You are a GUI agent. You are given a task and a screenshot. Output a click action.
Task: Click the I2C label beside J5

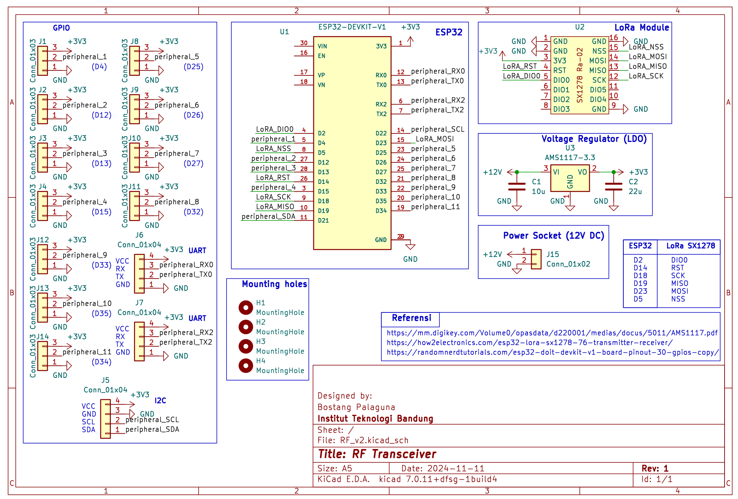point(160,401)
